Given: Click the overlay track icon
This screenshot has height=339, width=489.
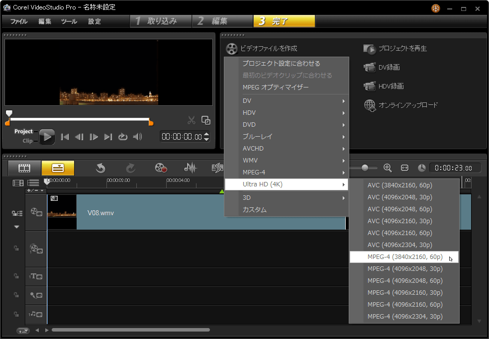Looking at the screenshot, I should tap(36, 249).
